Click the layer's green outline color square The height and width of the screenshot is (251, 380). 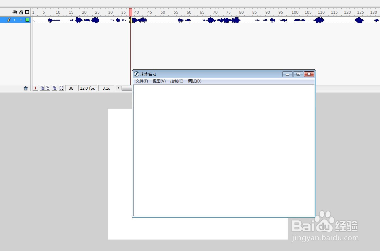pyautogui.click(x=28, y=20)
